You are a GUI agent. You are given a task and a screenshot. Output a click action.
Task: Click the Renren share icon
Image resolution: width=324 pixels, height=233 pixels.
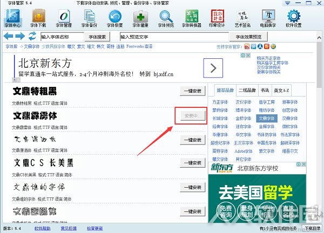(260, 46)
